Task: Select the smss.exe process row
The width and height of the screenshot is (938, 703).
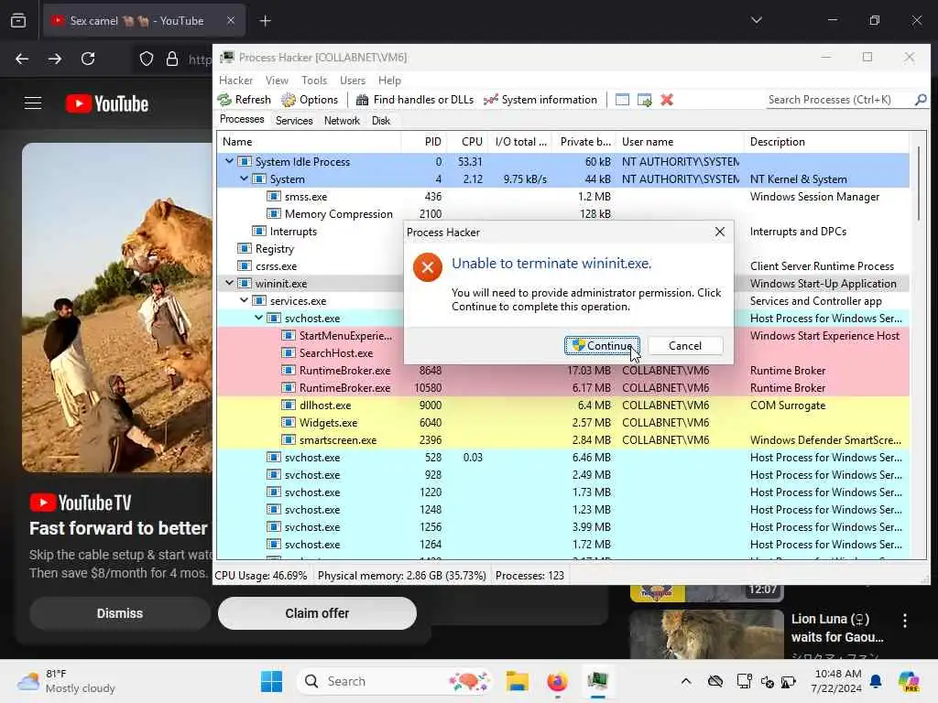Action: [x=563, y=197]
